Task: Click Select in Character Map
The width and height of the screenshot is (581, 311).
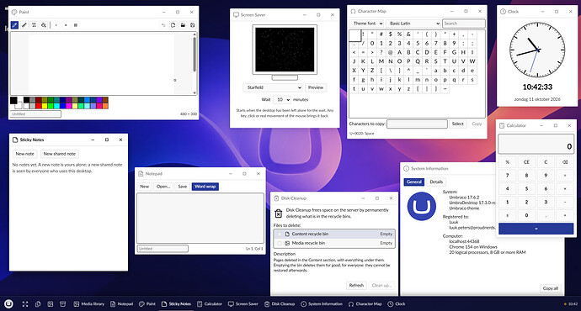Action: pyautogui.click(x=457, y=124)
